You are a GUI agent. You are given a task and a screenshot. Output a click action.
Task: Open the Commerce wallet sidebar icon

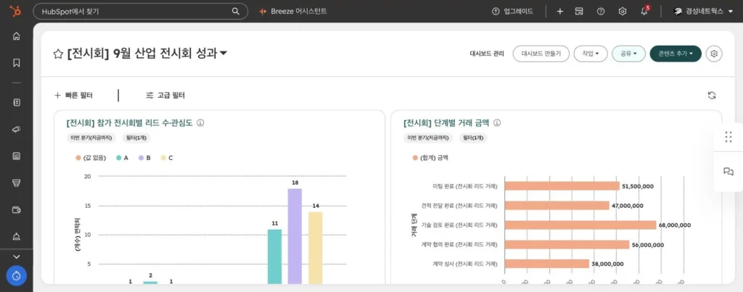(x=17, y=209)
